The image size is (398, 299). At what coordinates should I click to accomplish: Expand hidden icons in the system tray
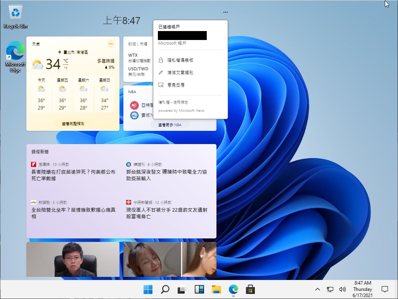pyautogui.click(x=317, y=289)
